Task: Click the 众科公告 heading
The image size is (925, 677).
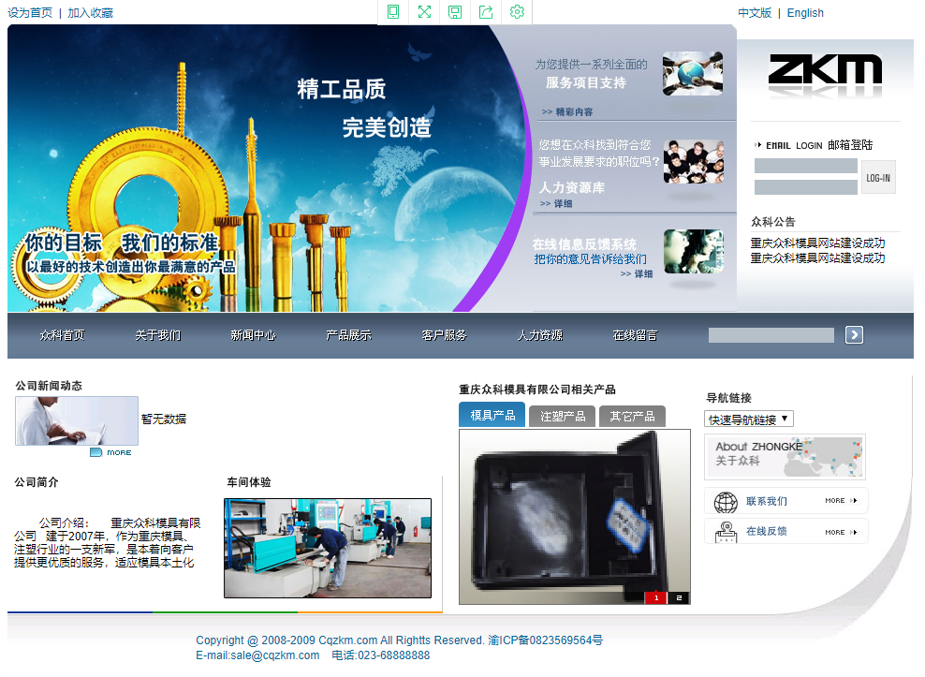Action: tap(772, 222)
